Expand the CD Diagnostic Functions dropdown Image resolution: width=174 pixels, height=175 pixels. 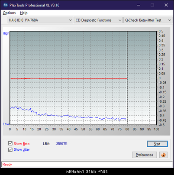[98, 20]
